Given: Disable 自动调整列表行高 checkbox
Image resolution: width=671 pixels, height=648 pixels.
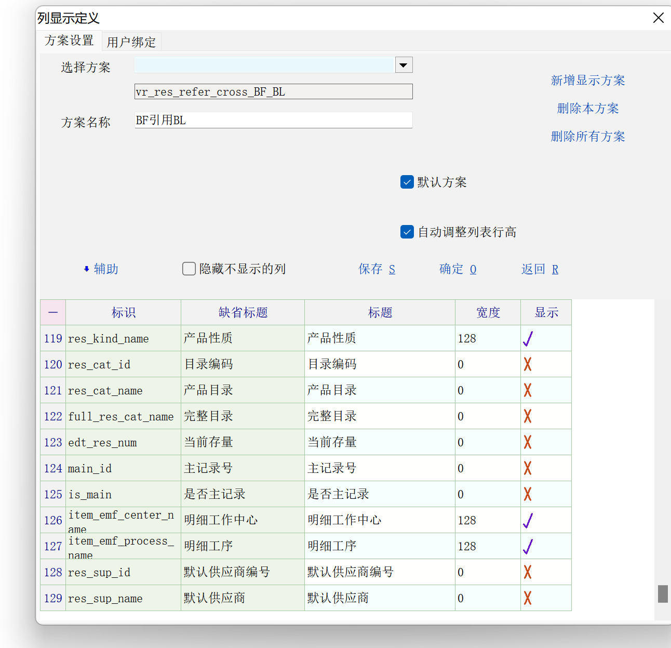Looking at the screenshot, I should click(x=407, y=232).
